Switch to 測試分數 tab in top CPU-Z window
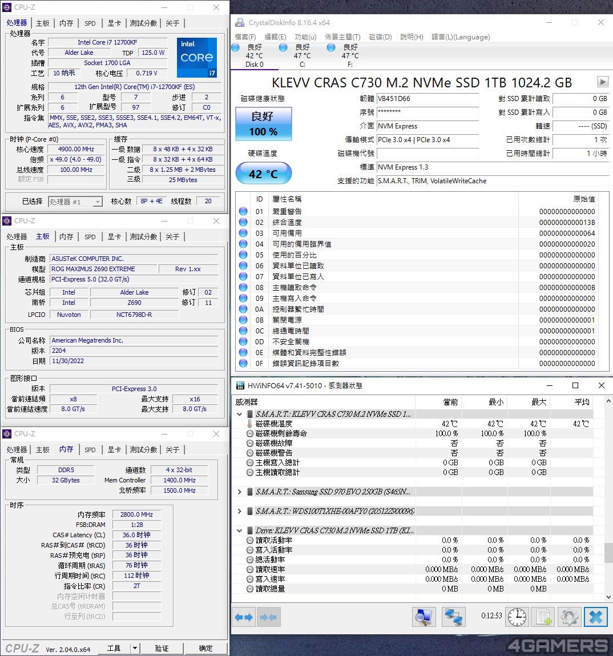 (143, 23)
